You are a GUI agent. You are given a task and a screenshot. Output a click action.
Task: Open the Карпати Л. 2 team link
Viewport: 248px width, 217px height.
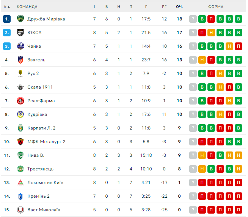click(x=41, y=128)
